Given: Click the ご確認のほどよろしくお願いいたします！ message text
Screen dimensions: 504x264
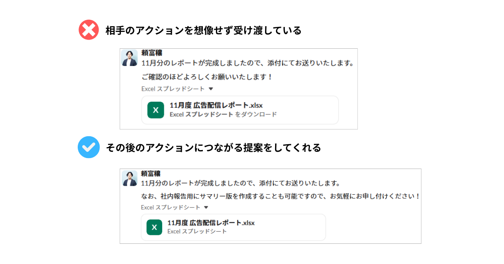Looking at the screenshot, I should tap(207, 77).
